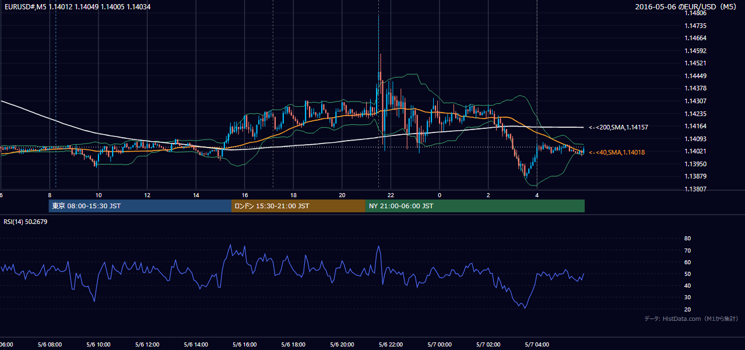Click the 5/6 08:00 bottom date label
This screenshot has width=745, height=350.
(x=50, y=344)
